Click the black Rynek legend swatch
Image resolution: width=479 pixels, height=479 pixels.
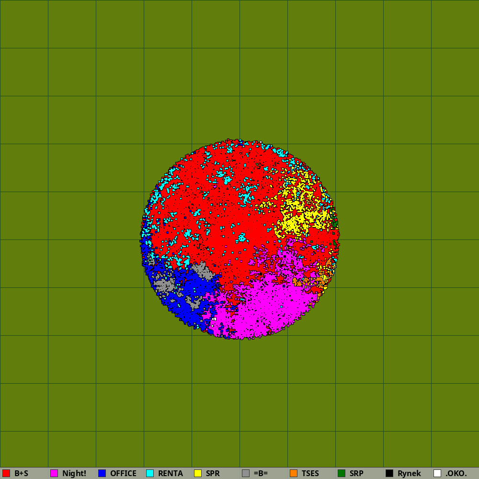point(389,473)
